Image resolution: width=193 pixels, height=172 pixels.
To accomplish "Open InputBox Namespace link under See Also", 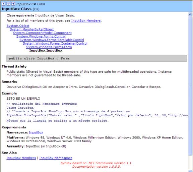I will [x=56, y=158].
